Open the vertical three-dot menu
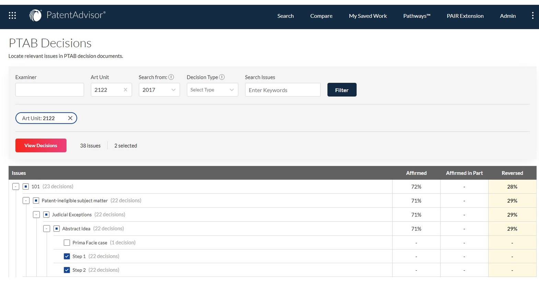This screenshot has width=539, height=282. pos(532,16)
